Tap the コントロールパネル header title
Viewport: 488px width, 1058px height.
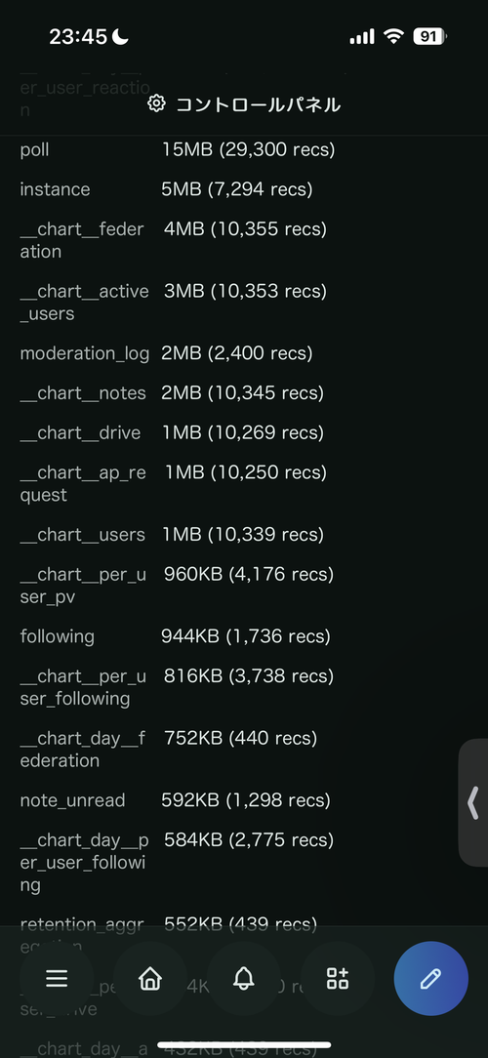(258, 104)
